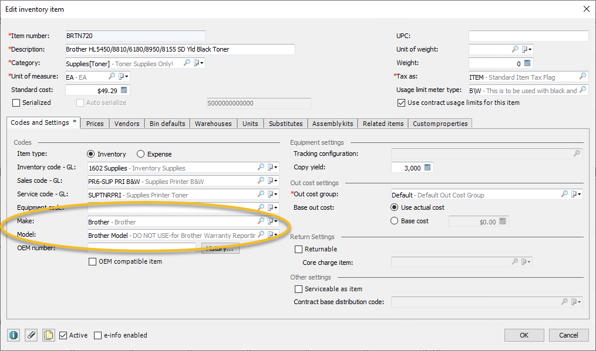The image size is (596, 351).
Task: Click the Tax as lookup magnifier
Action: (x=582, y=76)
